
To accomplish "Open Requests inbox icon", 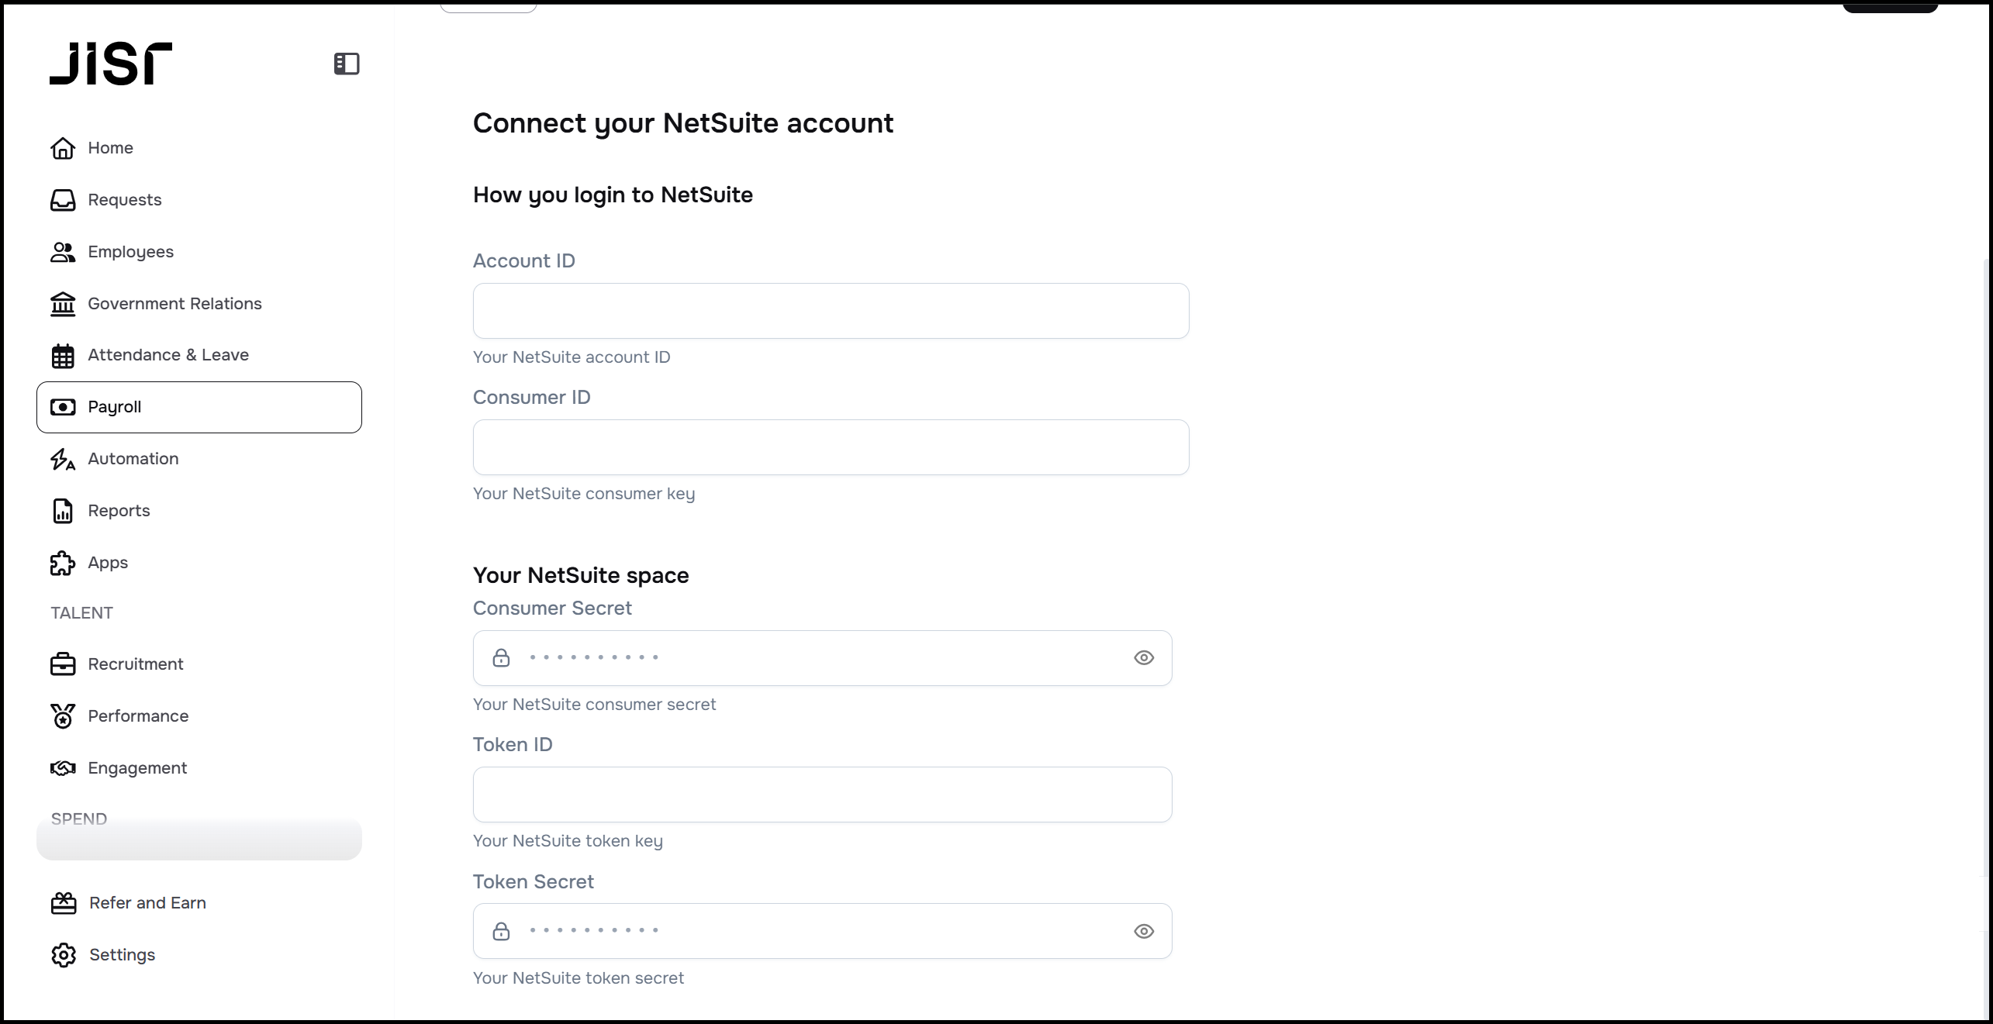I will point(63,200).
